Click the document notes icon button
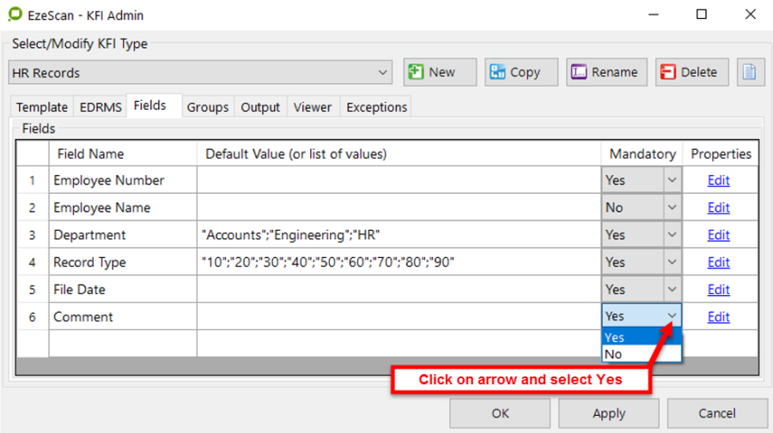 751,73
